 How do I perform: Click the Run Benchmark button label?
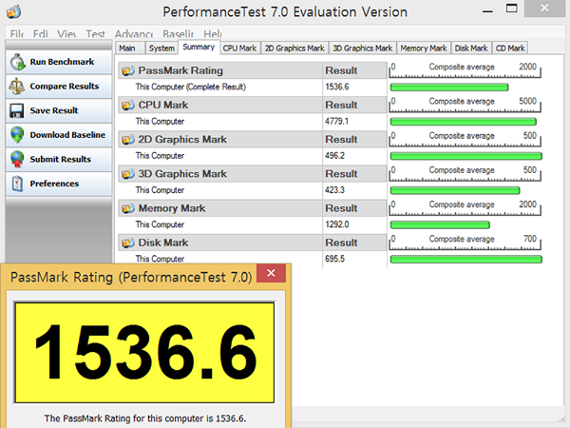coord(62,62)
